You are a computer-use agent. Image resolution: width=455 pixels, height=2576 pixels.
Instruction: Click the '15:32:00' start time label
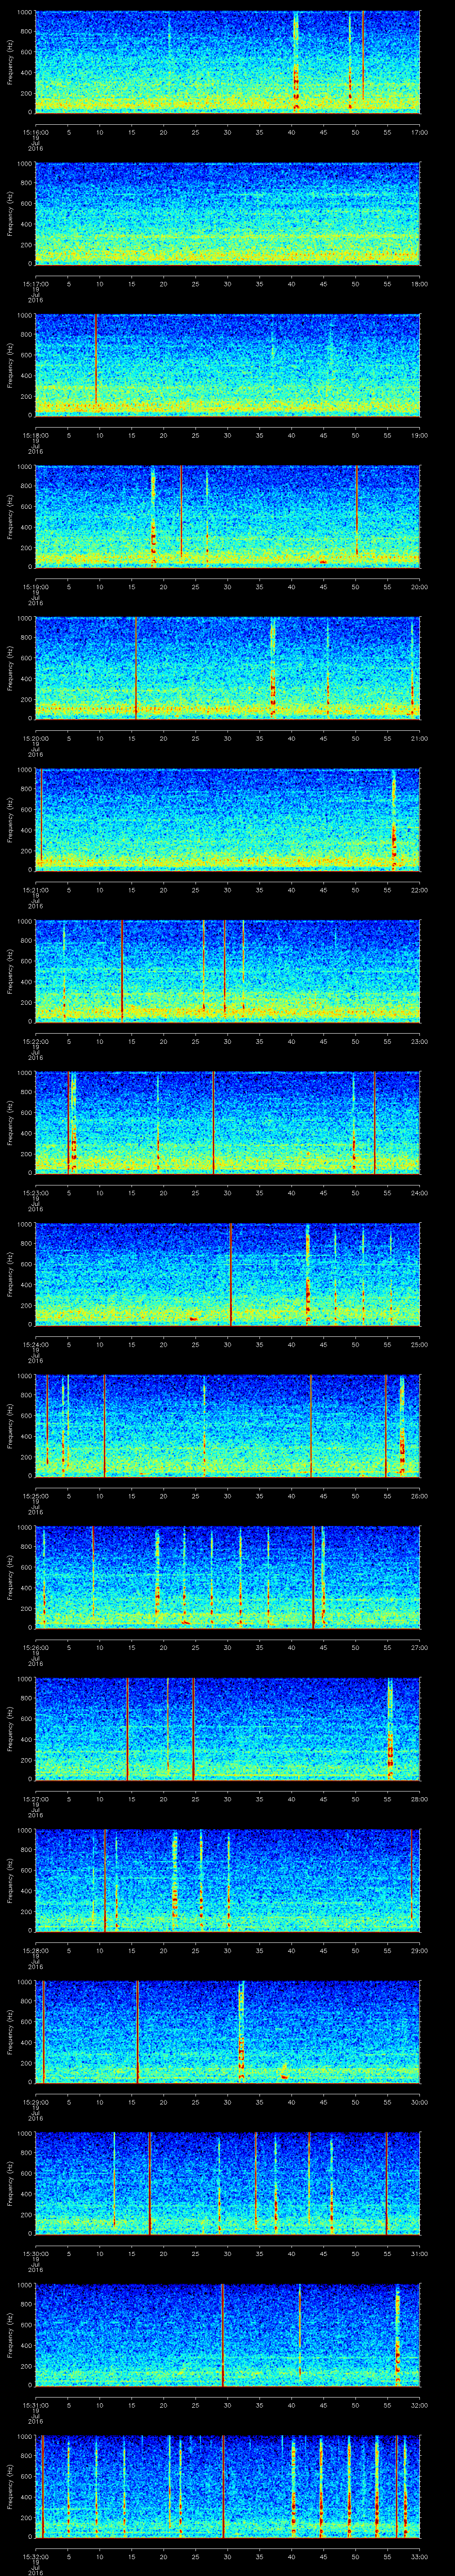[x=35, y=2556]
